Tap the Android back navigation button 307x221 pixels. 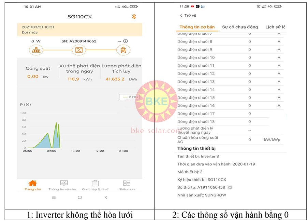tap(106, 198)
